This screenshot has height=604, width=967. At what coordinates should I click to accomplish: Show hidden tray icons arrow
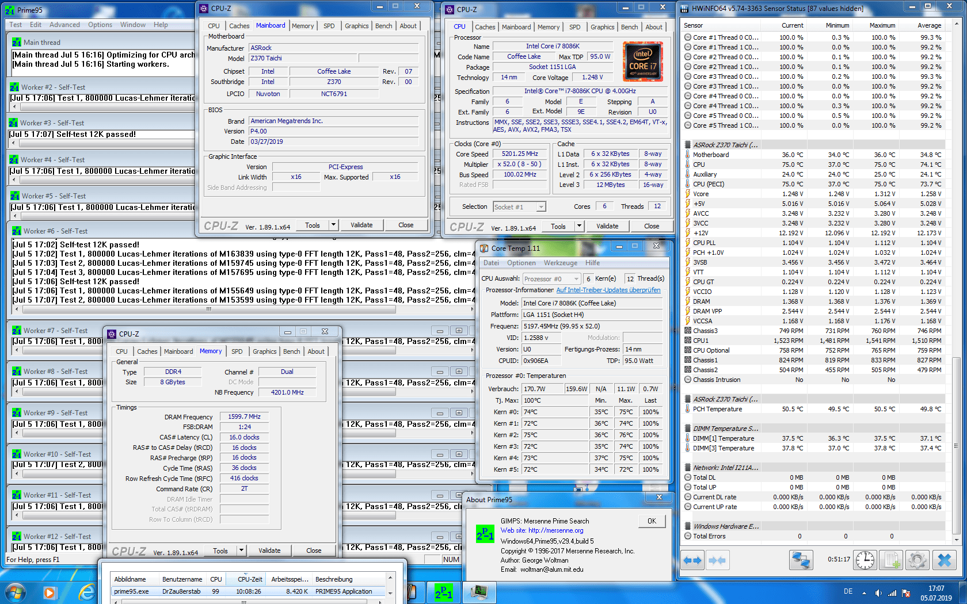click(x=864, y=593)
